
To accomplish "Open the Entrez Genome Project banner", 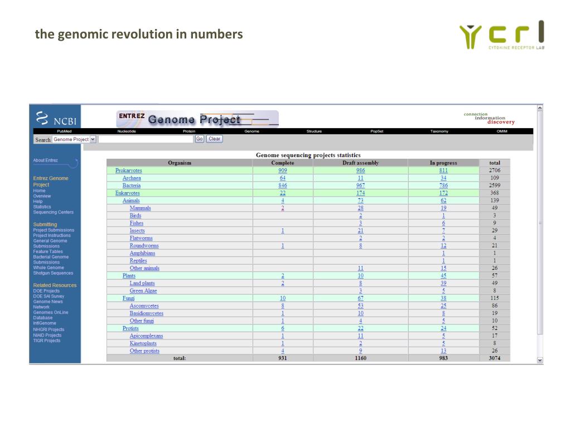I will (x=197, y=119).
